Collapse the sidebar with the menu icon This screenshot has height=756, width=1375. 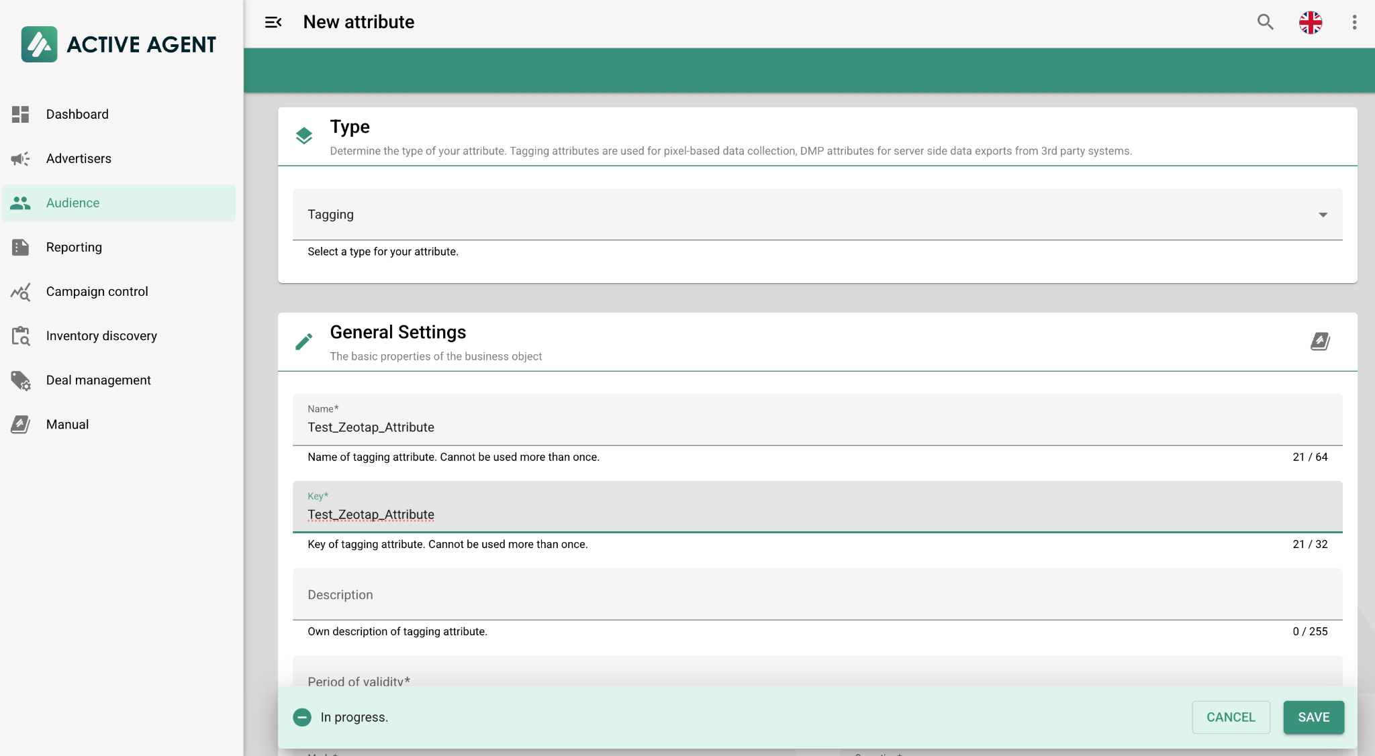(273, 22)
